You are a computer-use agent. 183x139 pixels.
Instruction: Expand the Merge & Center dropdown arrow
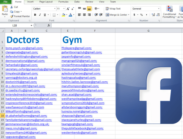129,15
